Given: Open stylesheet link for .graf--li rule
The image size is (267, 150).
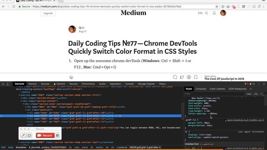Looking at the screenshot, I should (x=245, y=120).
